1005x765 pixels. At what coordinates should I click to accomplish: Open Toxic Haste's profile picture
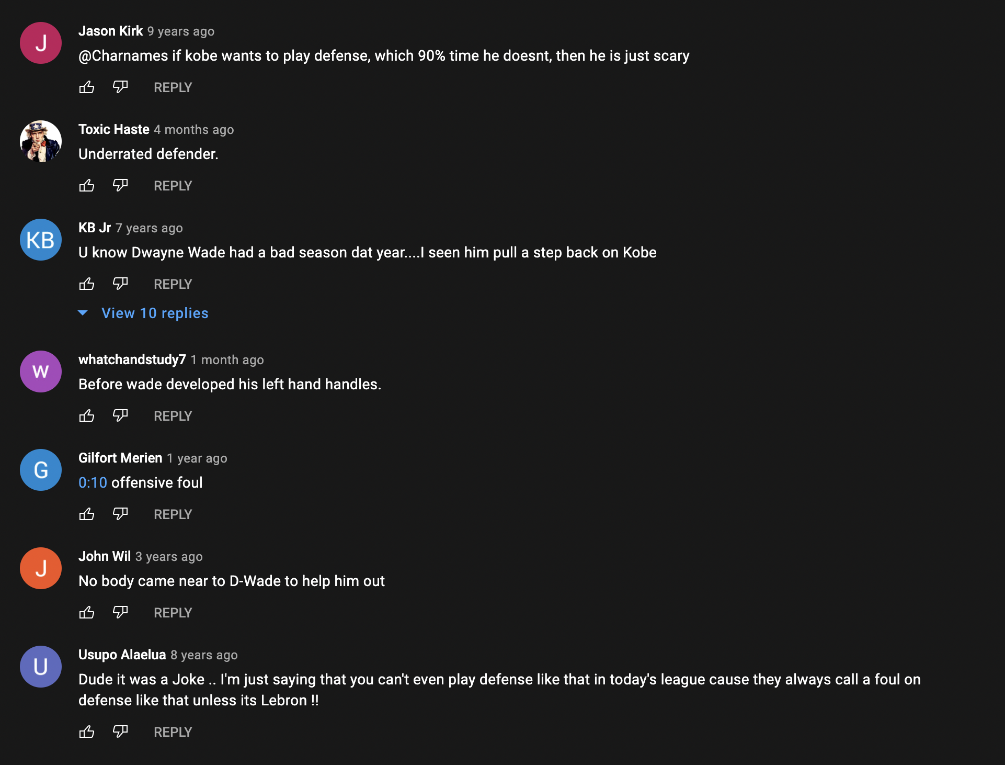(x=41, y=141)
